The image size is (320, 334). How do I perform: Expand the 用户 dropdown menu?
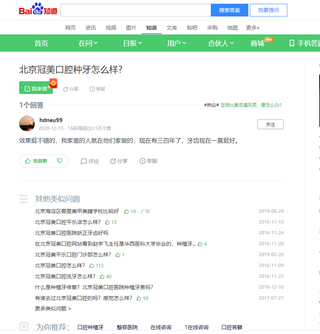[177, 43]
